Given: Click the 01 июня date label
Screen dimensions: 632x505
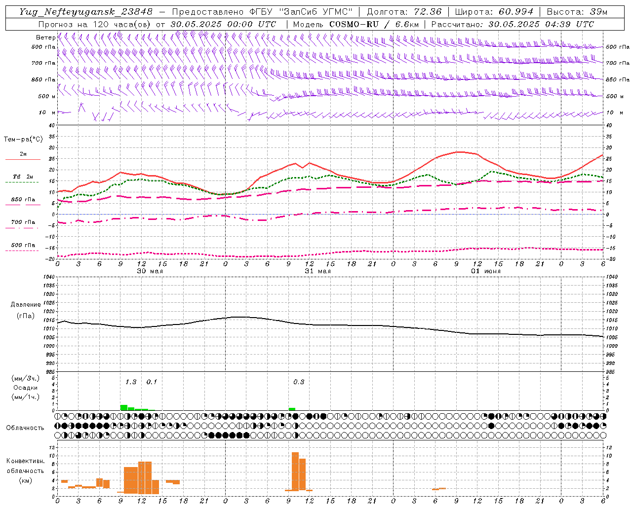Looking at the screenshot, I should (x=486, y=271).
